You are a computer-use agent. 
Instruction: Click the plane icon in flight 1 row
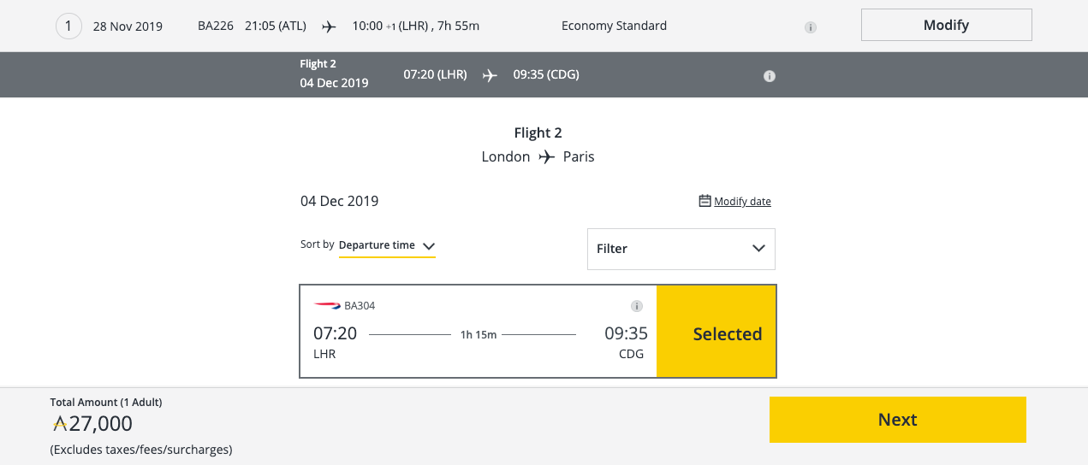(x=329, y=26)
